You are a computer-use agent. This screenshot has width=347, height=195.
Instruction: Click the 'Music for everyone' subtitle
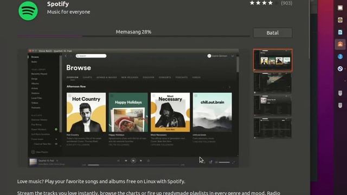(x=69, y=12)
